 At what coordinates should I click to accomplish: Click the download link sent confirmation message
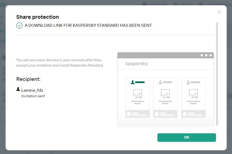(88, 25)
